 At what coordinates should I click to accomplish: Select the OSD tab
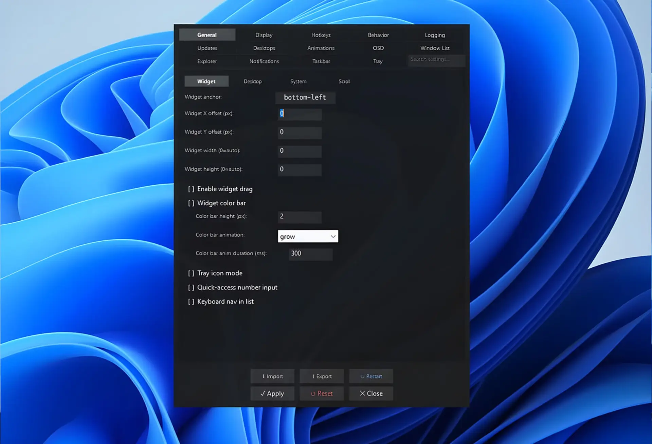click(378, 48)
